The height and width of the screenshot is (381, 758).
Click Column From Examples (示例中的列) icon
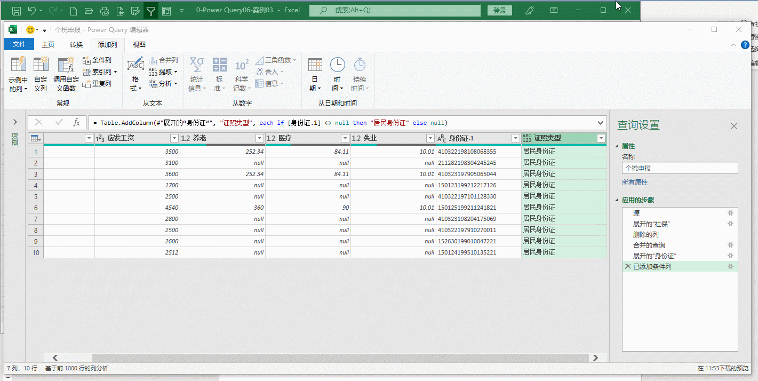click(18, 65)
